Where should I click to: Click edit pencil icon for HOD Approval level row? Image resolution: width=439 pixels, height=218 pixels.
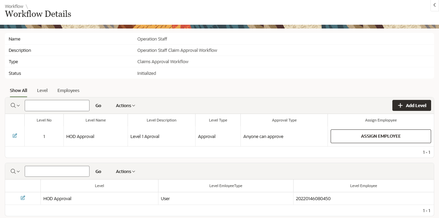pos(15,136)
